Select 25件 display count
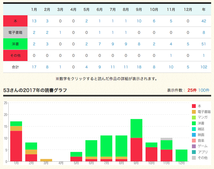The image size is (214, 169). 192,90
